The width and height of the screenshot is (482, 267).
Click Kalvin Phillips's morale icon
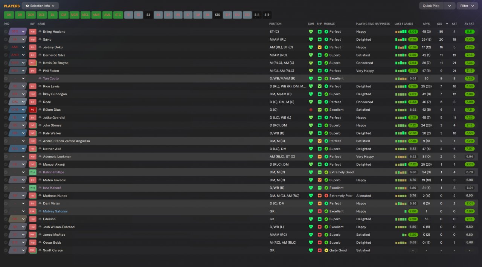pyautogui.click(x=326, y=172)
